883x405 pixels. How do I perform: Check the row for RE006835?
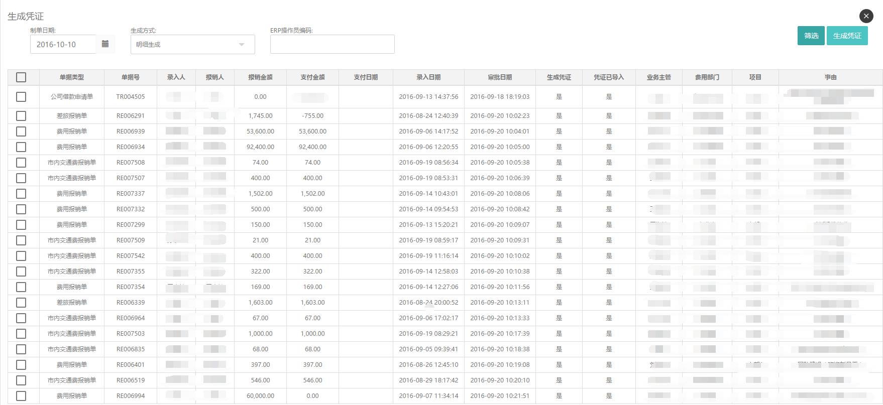(x=21, y=349)
